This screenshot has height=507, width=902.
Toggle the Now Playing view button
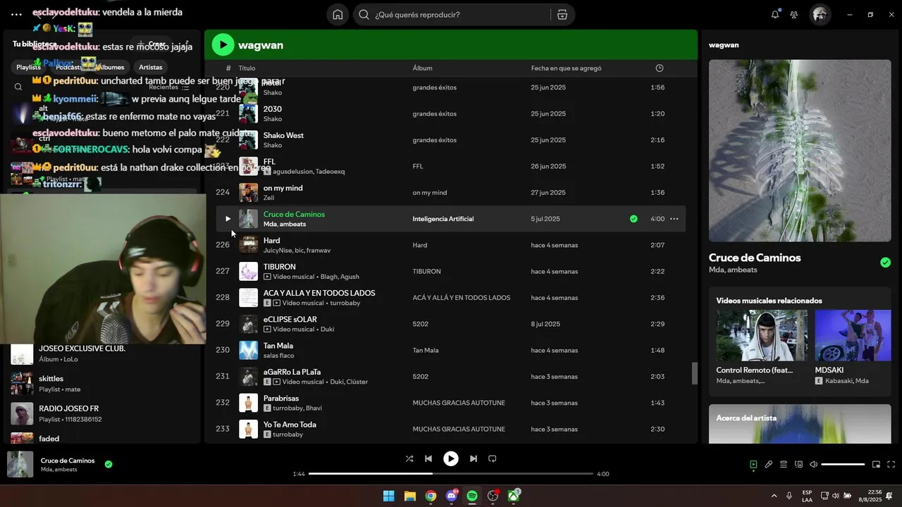[753, 465]
